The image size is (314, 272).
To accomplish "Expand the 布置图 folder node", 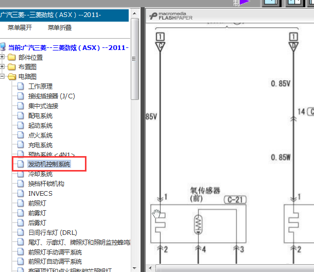I will click(2, 66).
